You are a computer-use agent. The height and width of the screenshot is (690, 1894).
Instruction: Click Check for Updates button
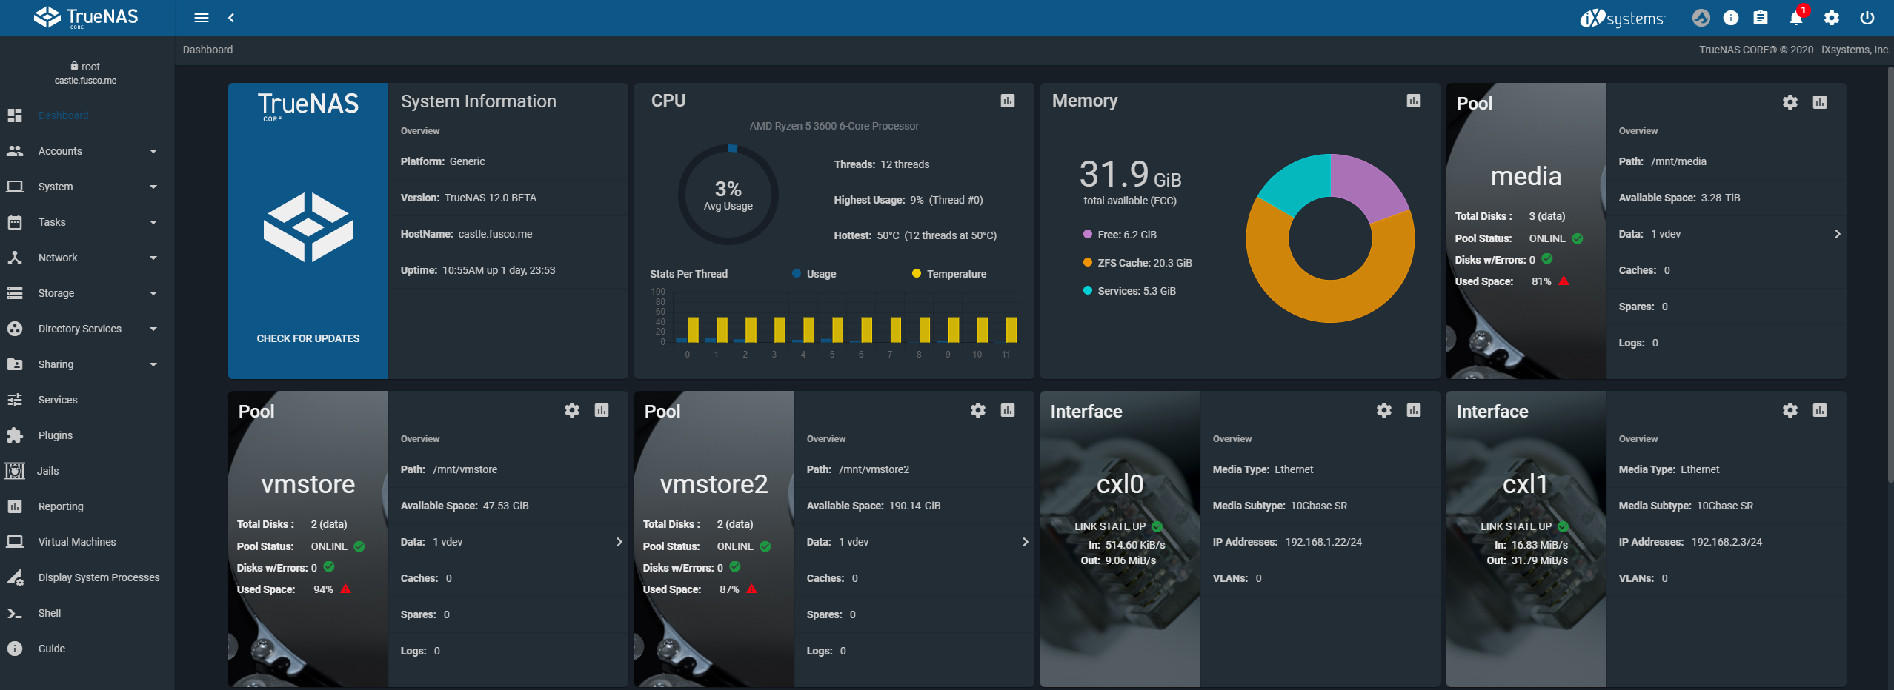click(308, 338)
